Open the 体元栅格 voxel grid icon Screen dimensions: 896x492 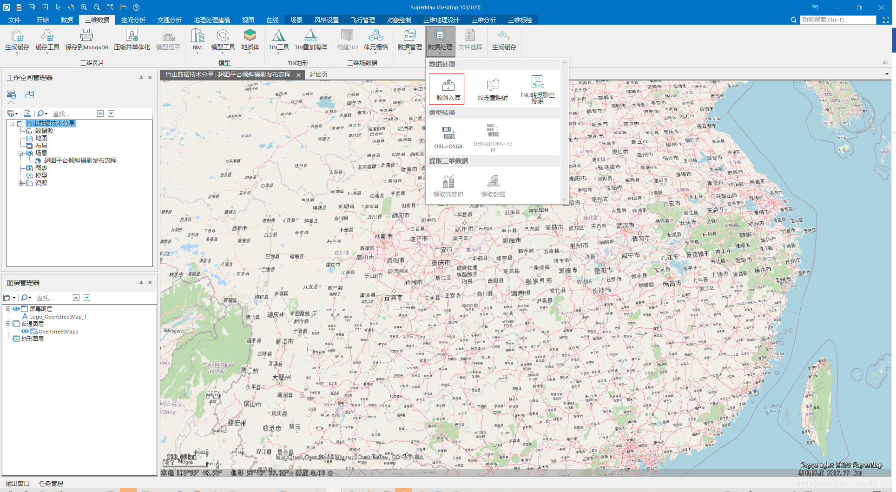tap(376, 40)
